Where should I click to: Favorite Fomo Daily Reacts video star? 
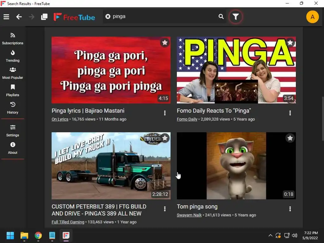click(290, 43)
